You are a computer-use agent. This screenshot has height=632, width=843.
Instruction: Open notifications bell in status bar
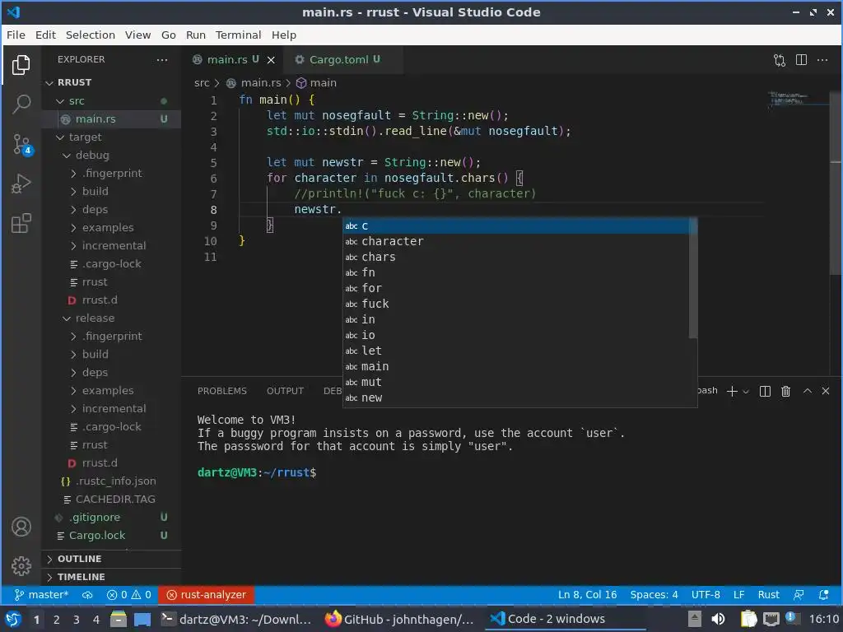point(823,595)
